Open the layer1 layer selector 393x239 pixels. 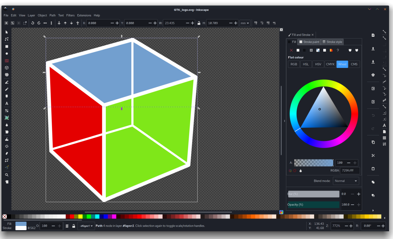(x=86, y=226)
